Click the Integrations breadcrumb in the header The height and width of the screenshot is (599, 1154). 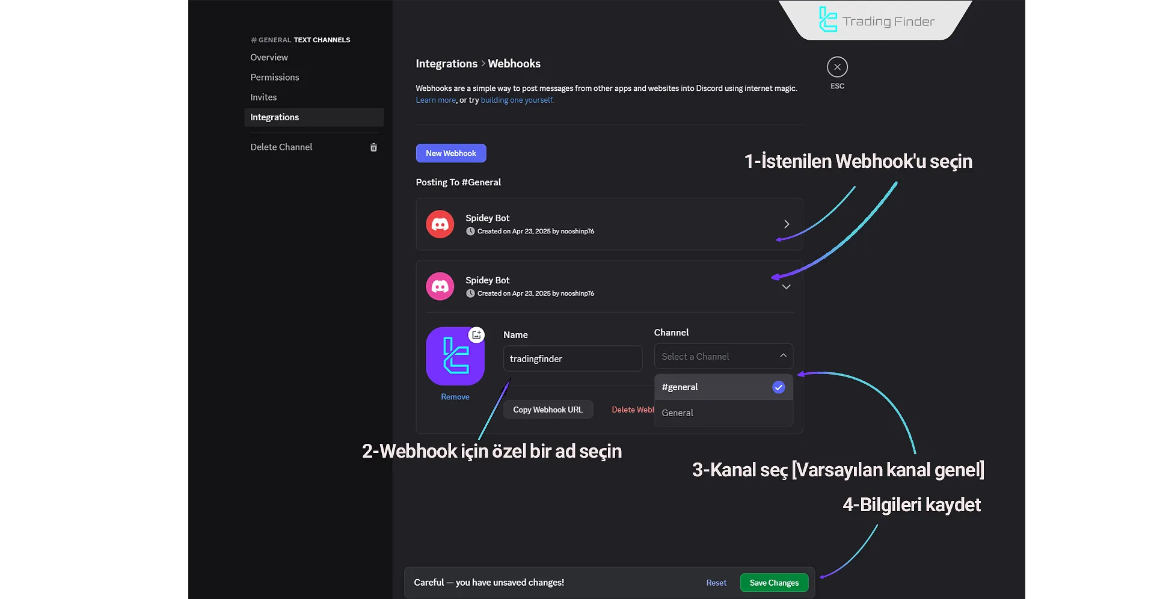(x=446, y=64)
